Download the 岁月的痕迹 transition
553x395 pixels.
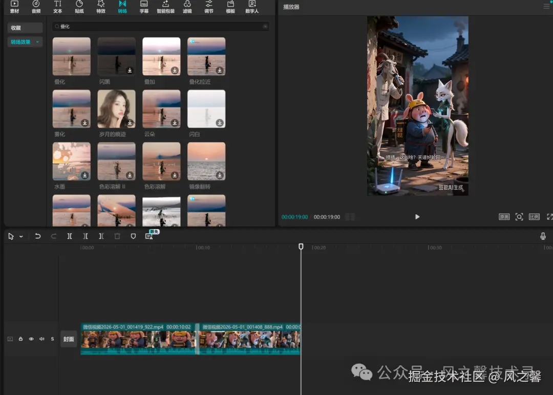click(x=130, y=123)
